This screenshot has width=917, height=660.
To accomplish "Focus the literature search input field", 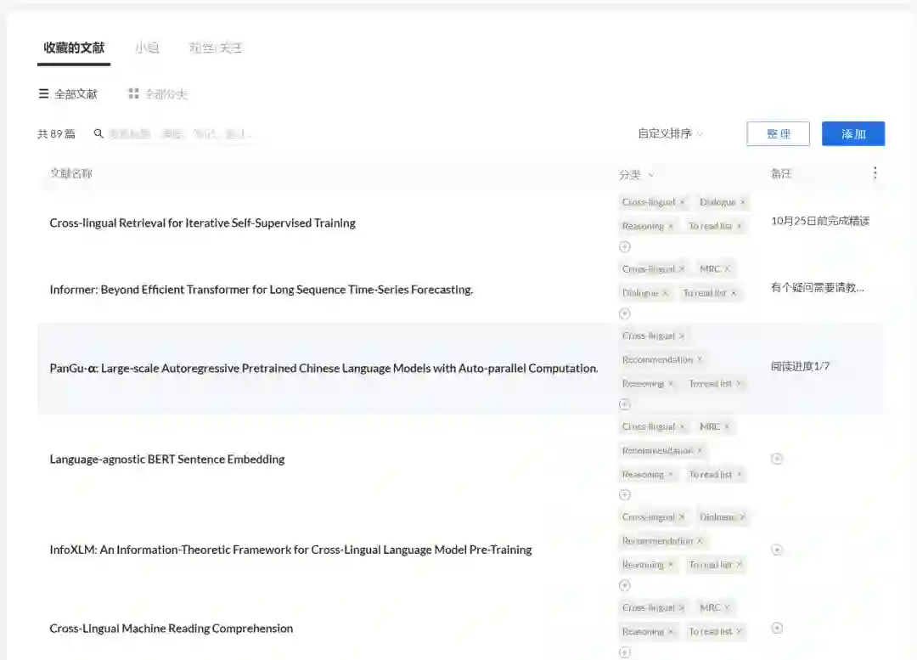I will click(182, 134).
